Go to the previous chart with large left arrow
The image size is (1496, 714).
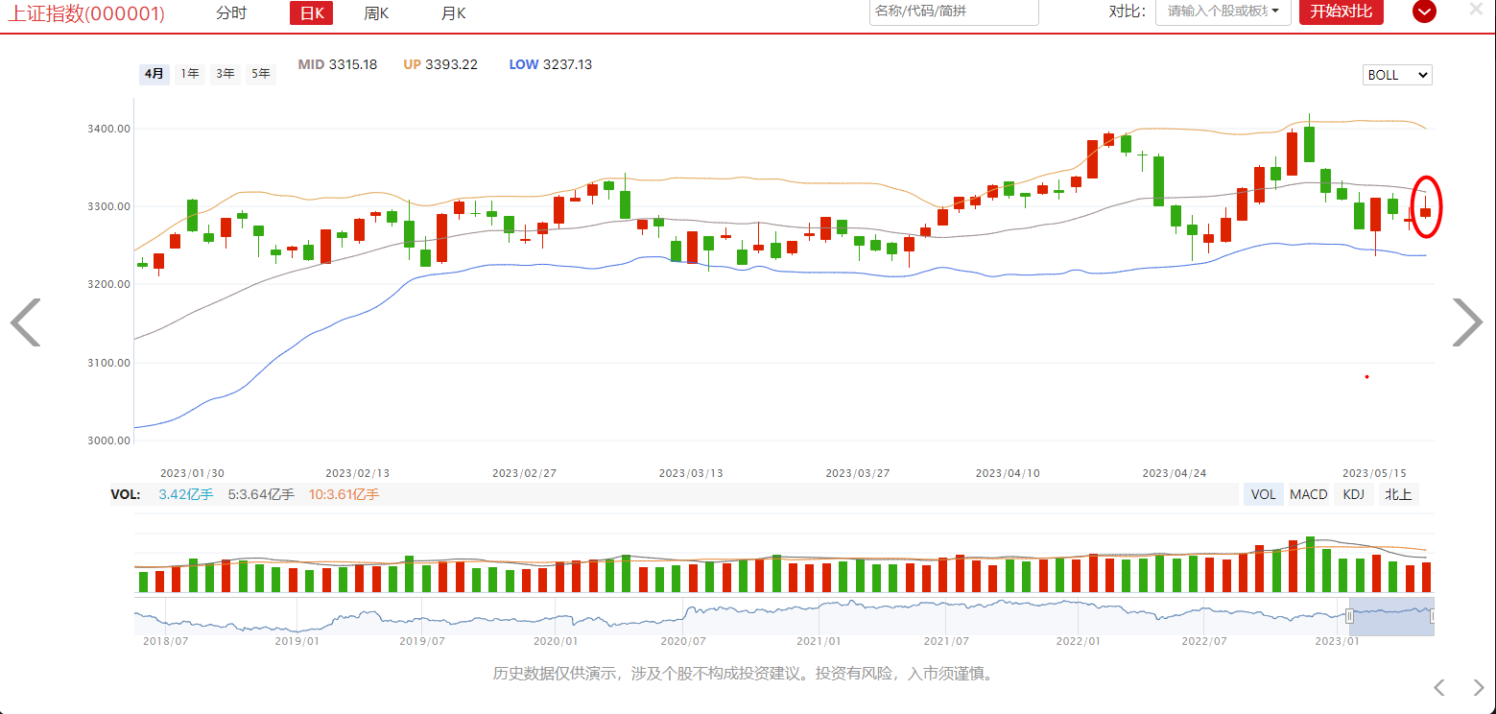25,322
